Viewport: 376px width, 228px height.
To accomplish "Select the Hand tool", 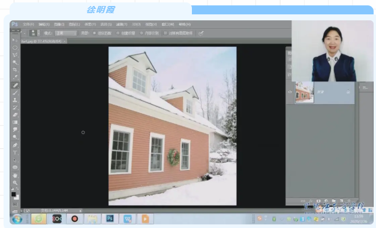I will click(x=15, y=175).
